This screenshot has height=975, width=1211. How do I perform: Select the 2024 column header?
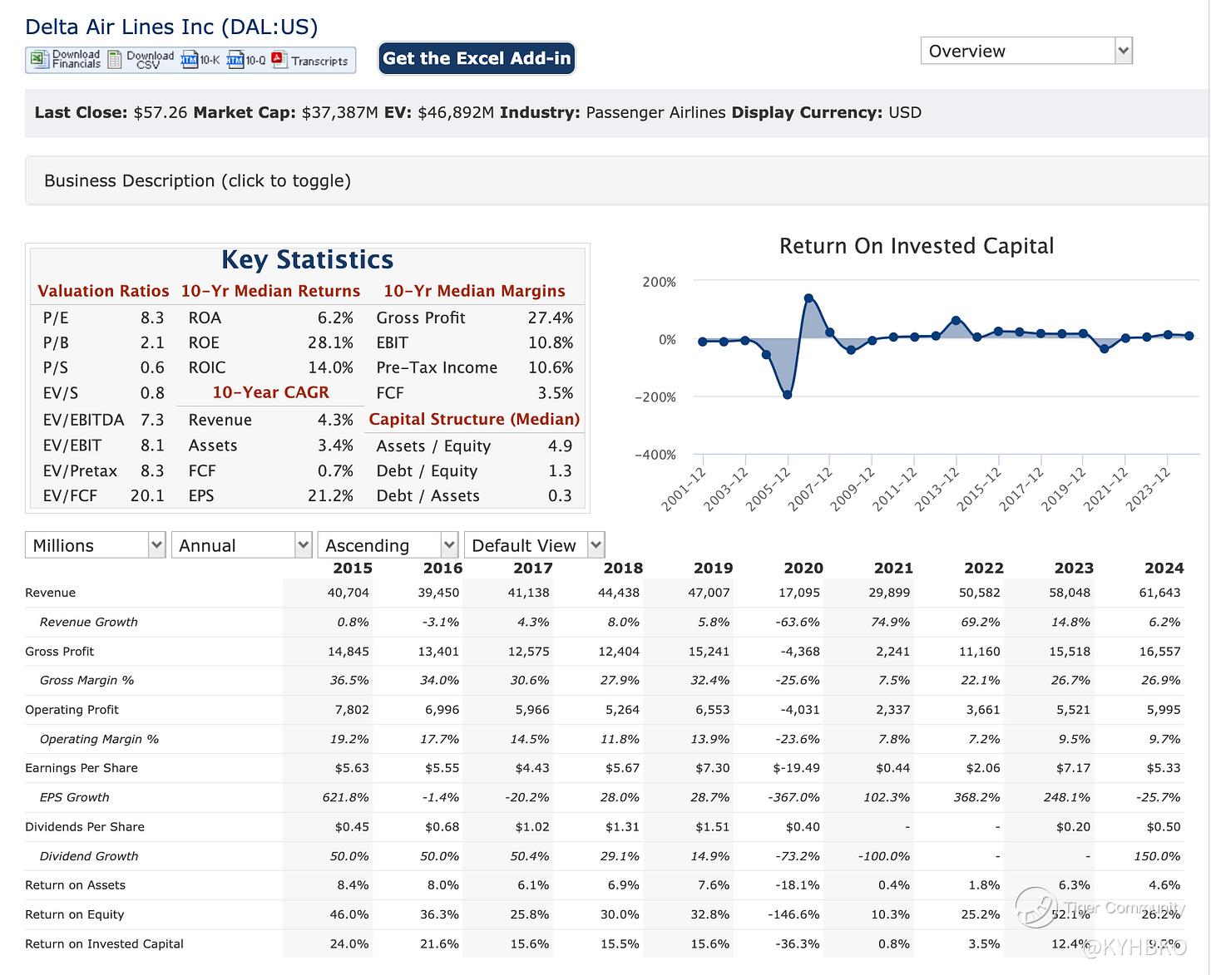(x=1163, y=568)
